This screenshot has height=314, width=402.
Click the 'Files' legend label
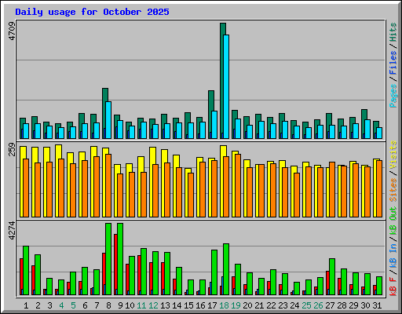point(393,63)
